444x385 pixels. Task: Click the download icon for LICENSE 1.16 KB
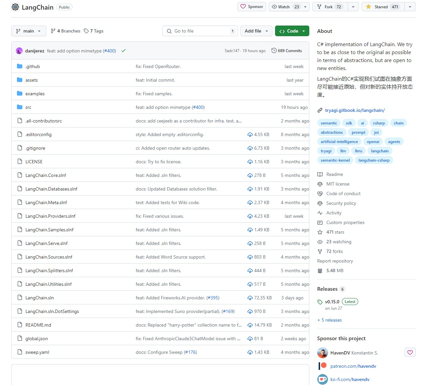point(250,162)
